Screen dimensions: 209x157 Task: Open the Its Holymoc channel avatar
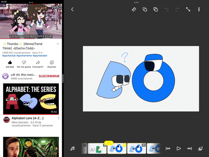6,76
